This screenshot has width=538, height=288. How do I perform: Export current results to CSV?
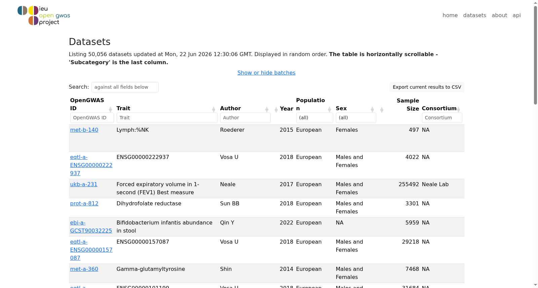(427, 87)
